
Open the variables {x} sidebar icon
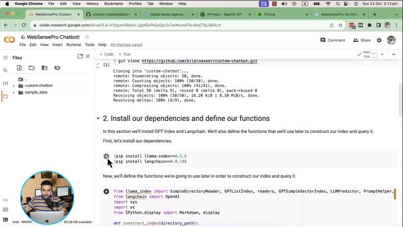pos(5,83)
